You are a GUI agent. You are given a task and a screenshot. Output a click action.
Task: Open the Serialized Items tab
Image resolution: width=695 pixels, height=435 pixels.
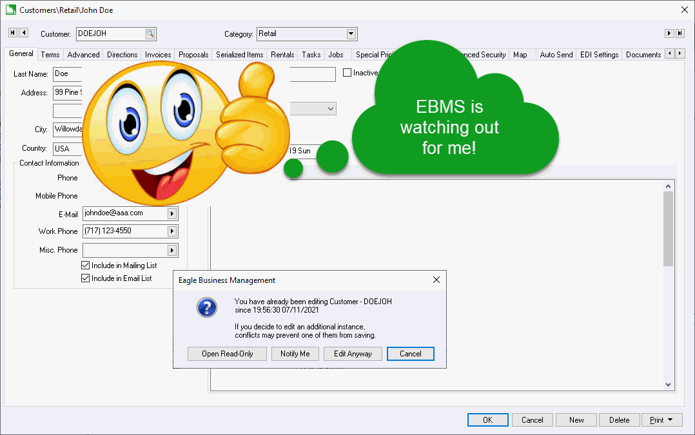[239, 55]
